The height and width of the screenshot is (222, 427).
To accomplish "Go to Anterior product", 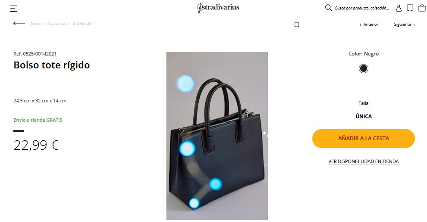I will 369,25.
